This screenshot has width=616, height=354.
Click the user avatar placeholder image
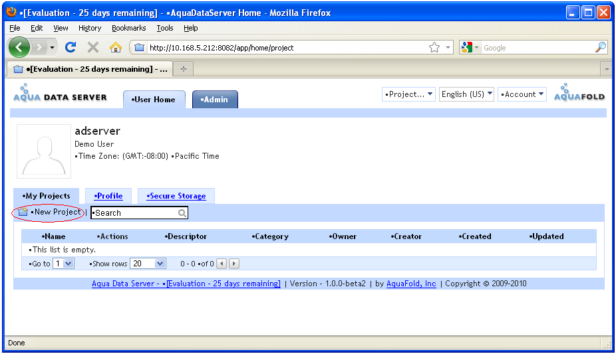(44, 151)
